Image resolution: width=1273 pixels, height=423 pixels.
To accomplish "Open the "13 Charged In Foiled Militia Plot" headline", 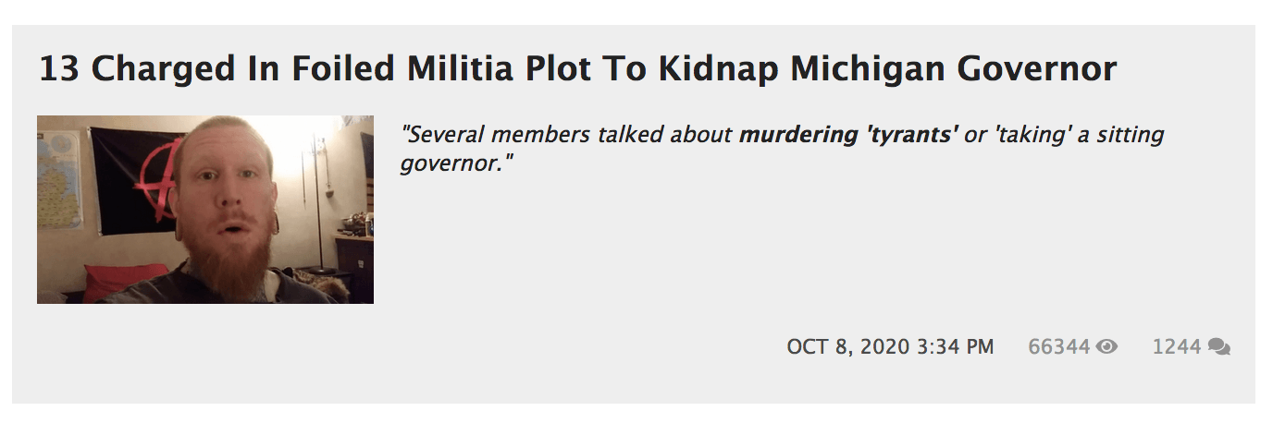I will pos(577,69).
